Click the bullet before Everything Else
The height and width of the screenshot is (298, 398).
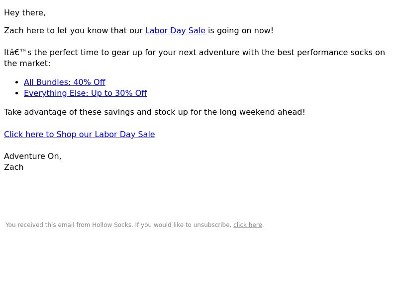click(17, 93)
